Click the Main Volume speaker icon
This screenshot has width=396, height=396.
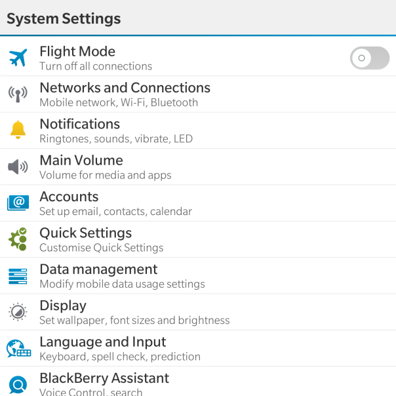coord(18,167)
